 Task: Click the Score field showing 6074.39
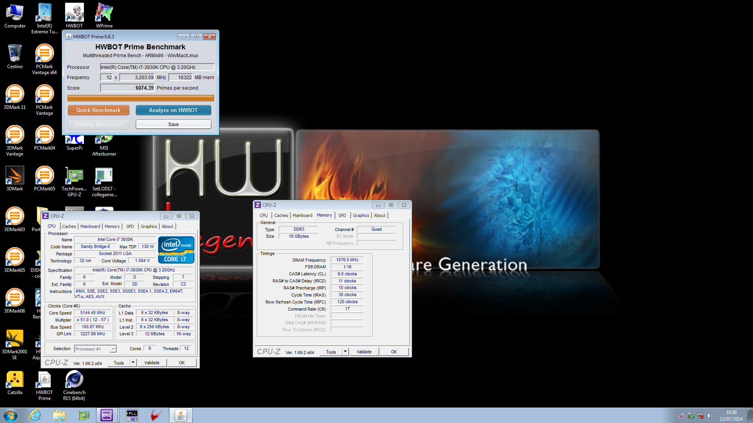pos(127,88)
